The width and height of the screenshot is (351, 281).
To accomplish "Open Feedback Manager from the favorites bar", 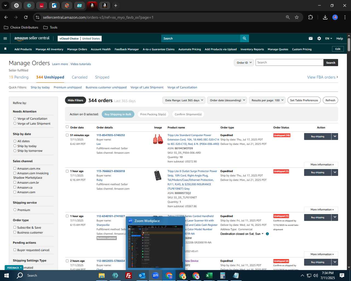I will tap(127, 49).
